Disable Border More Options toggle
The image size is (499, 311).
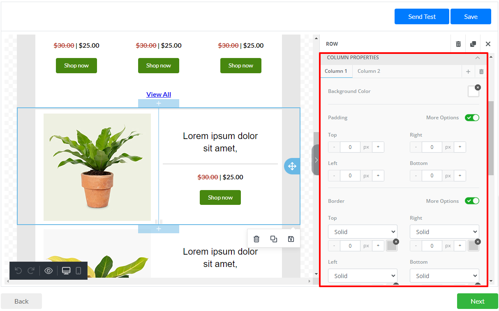tap(472, 201)
